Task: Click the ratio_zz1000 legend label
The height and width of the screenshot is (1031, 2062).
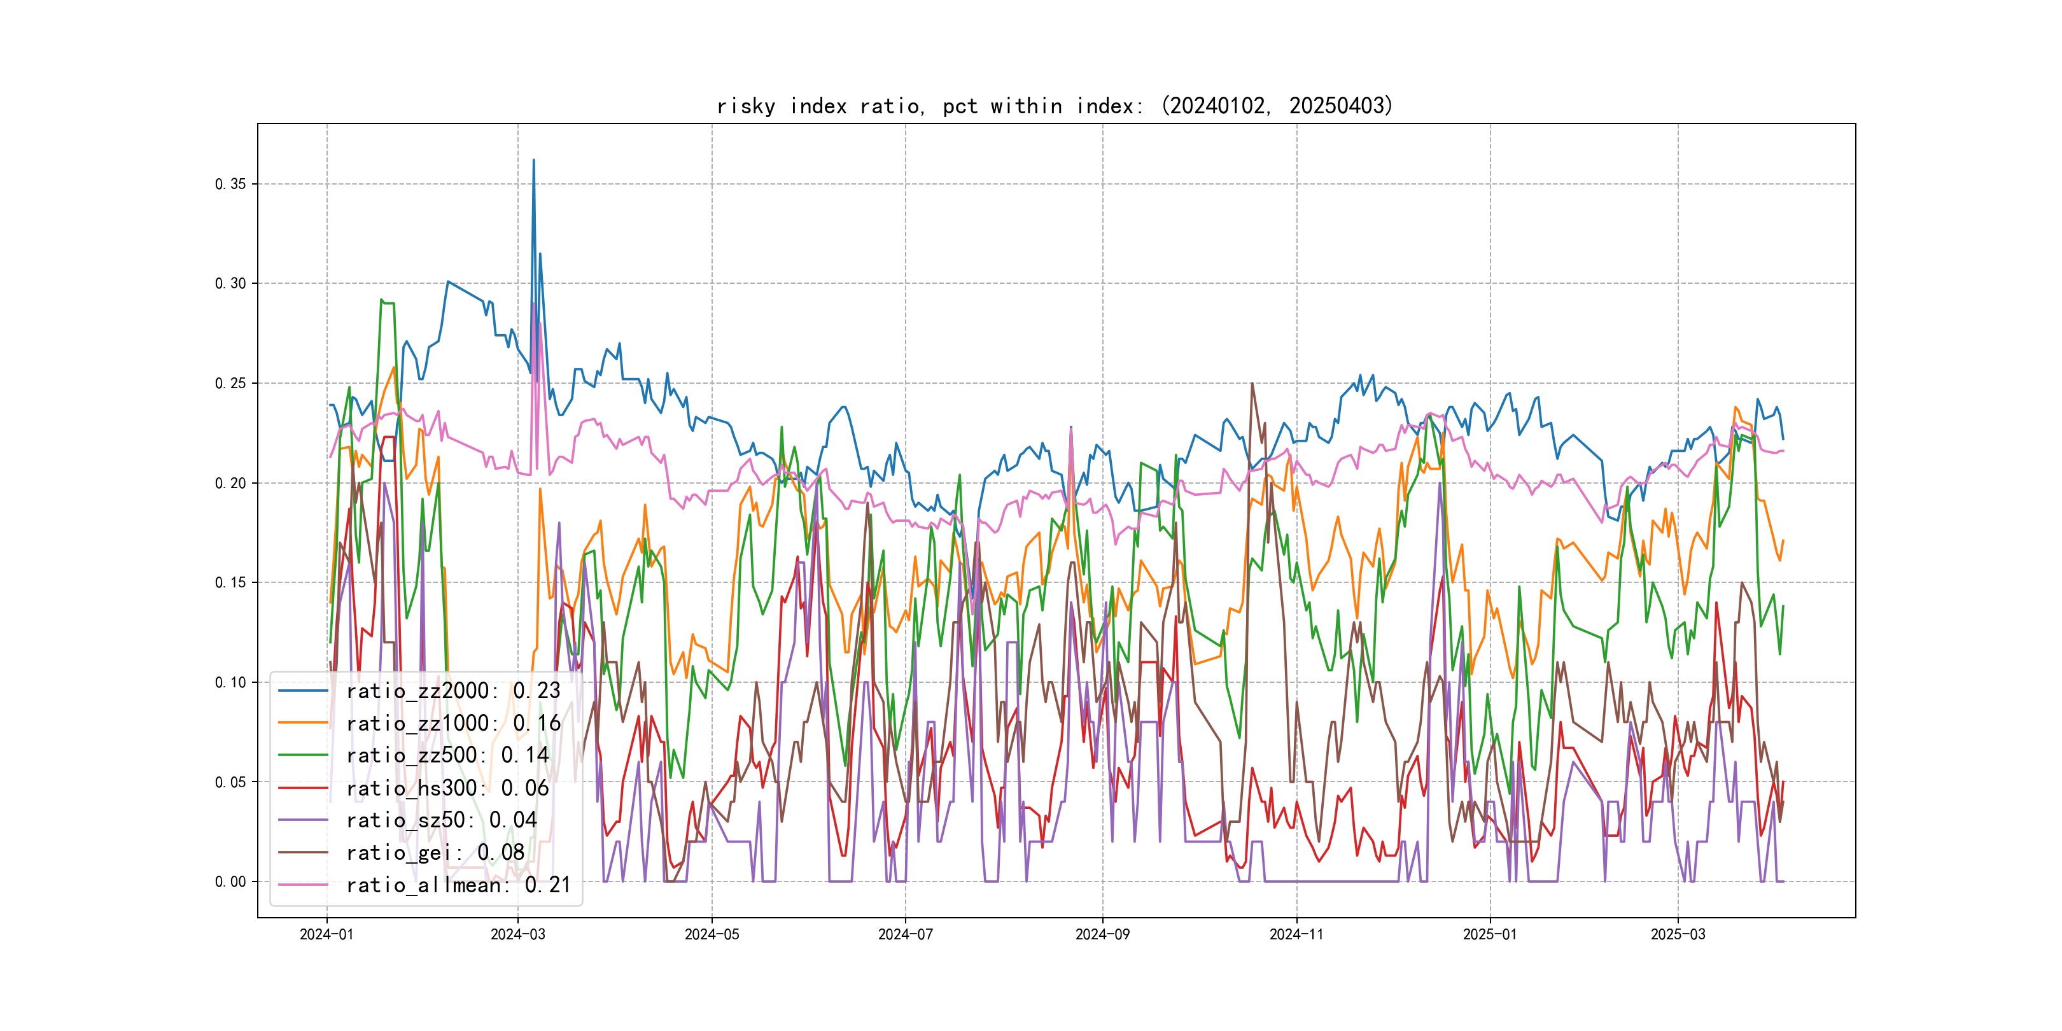Action: click(x=453, y=724)
